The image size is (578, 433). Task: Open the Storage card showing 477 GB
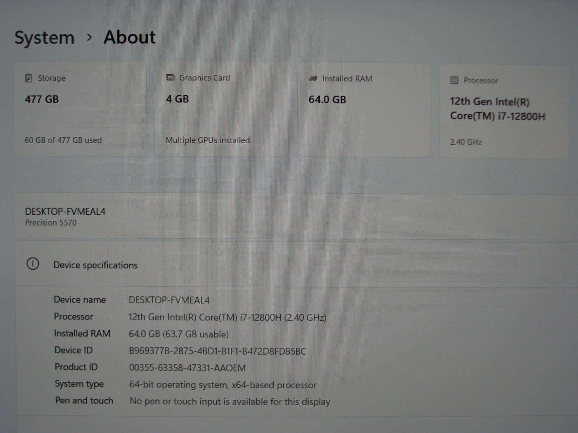(x=80, y=109)
